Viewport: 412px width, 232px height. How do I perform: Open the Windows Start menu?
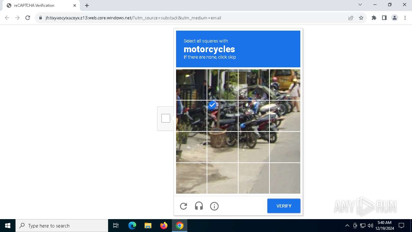point(8,226)
